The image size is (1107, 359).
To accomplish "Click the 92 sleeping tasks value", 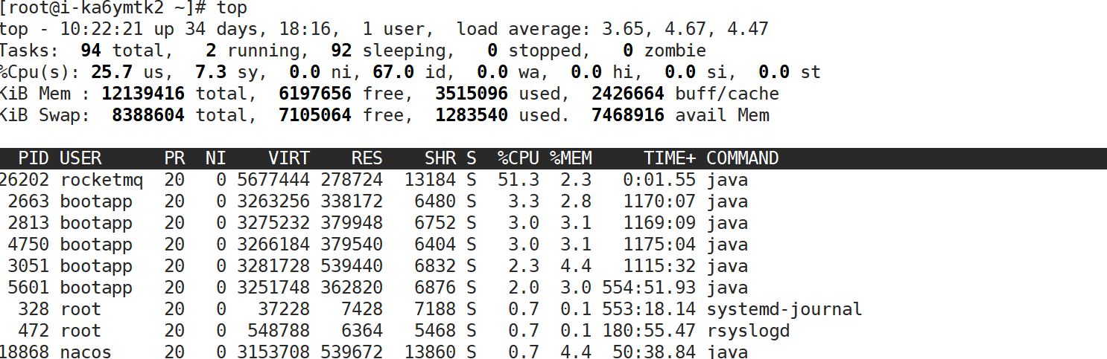I will coord(341,51).
